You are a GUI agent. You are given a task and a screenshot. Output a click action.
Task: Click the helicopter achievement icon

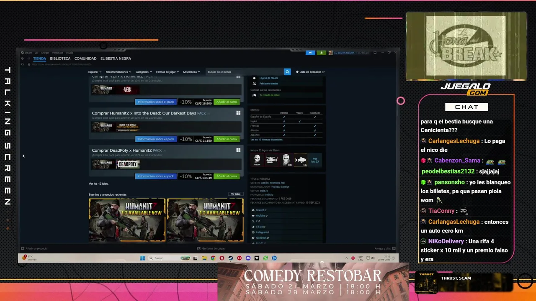pos(272,160)
